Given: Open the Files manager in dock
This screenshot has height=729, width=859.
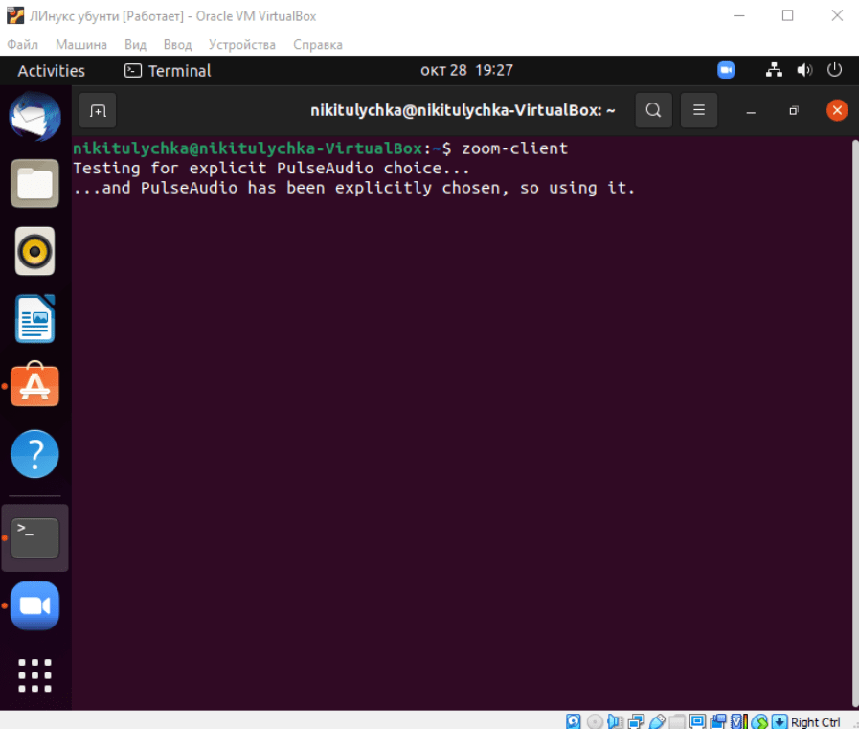Looking at the screenshot, I should 35,183.
